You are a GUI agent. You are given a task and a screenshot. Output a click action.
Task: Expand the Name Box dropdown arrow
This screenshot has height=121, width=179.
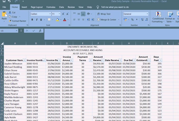point(17,31)
